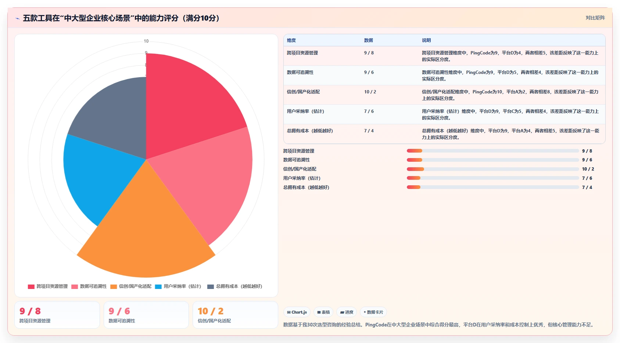This screenshot has height=343, width=620.
Task: Toggle the 用户采纳率 blue legend swatch
Action: pyautogui.click(x=158, y=286)
